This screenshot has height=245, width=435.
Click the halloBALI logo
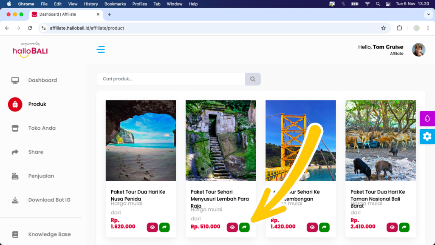30,50
